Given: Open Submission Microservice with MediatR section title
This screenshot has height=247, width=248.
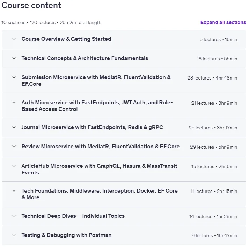Looking at the screenshot, I should click(x=96, y=81).
